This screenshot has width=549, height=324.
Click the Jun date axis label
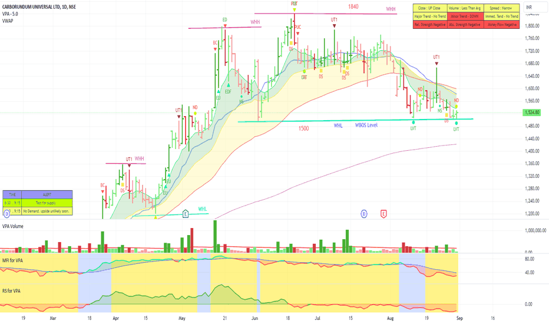[254, 318]
